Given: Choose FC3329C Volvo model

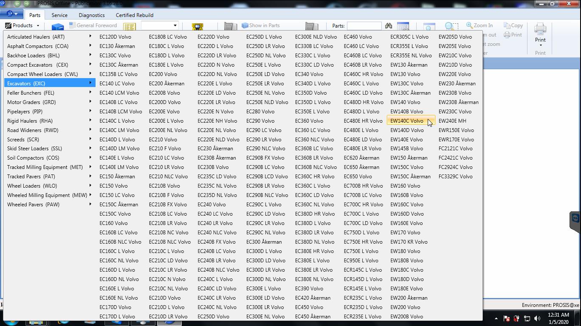Looking at the screenshot, I should (x=455, y=177).
